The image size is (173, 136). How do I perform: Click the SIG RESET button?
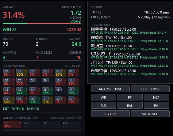pyautogui.click(x=150, y=114)
